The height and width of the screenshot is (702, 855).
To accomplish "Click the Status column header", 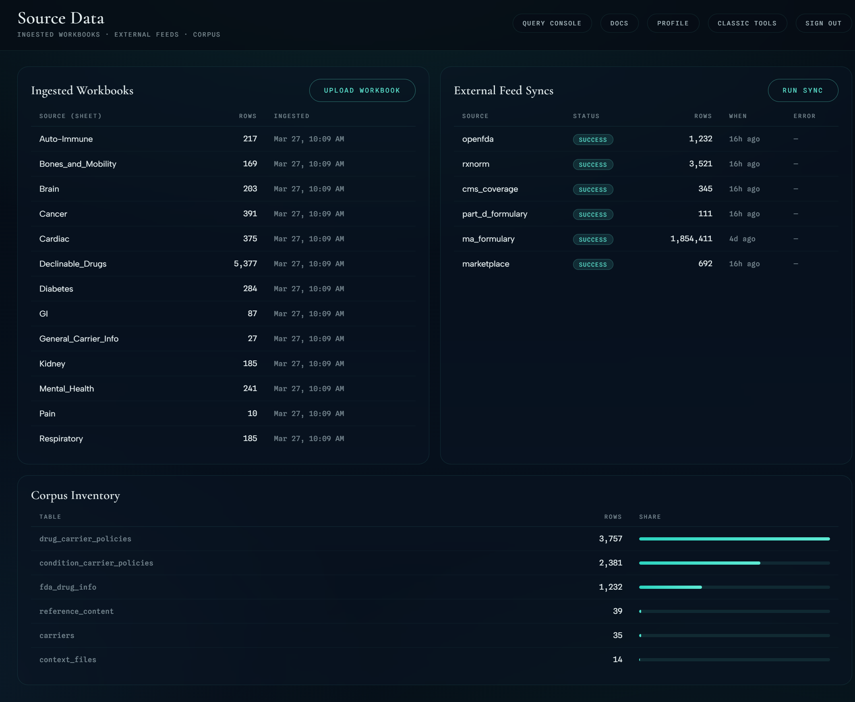I will (586, 116).
